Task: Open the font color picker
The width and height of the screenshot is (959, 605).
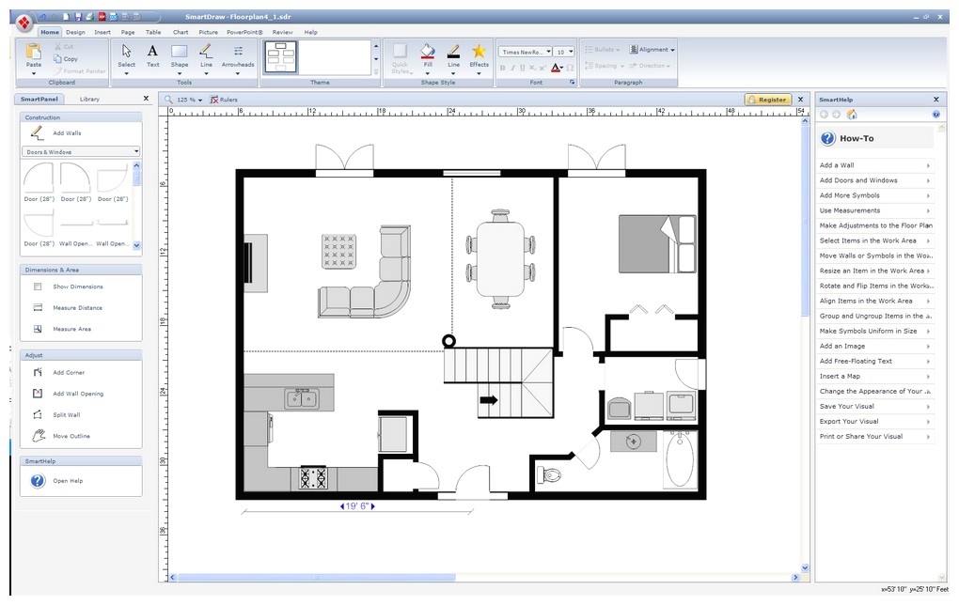Action: (x=556, y=68)
